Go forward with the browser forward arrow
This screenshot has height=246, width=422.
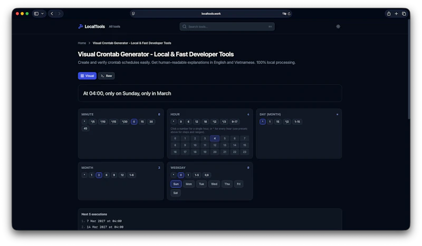point(59,14)
